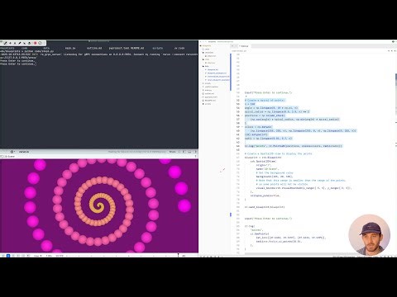Viewport: 397px width, 297px height.
Task: Open README.md in the file explorer
Action: [x=210, y=101]
